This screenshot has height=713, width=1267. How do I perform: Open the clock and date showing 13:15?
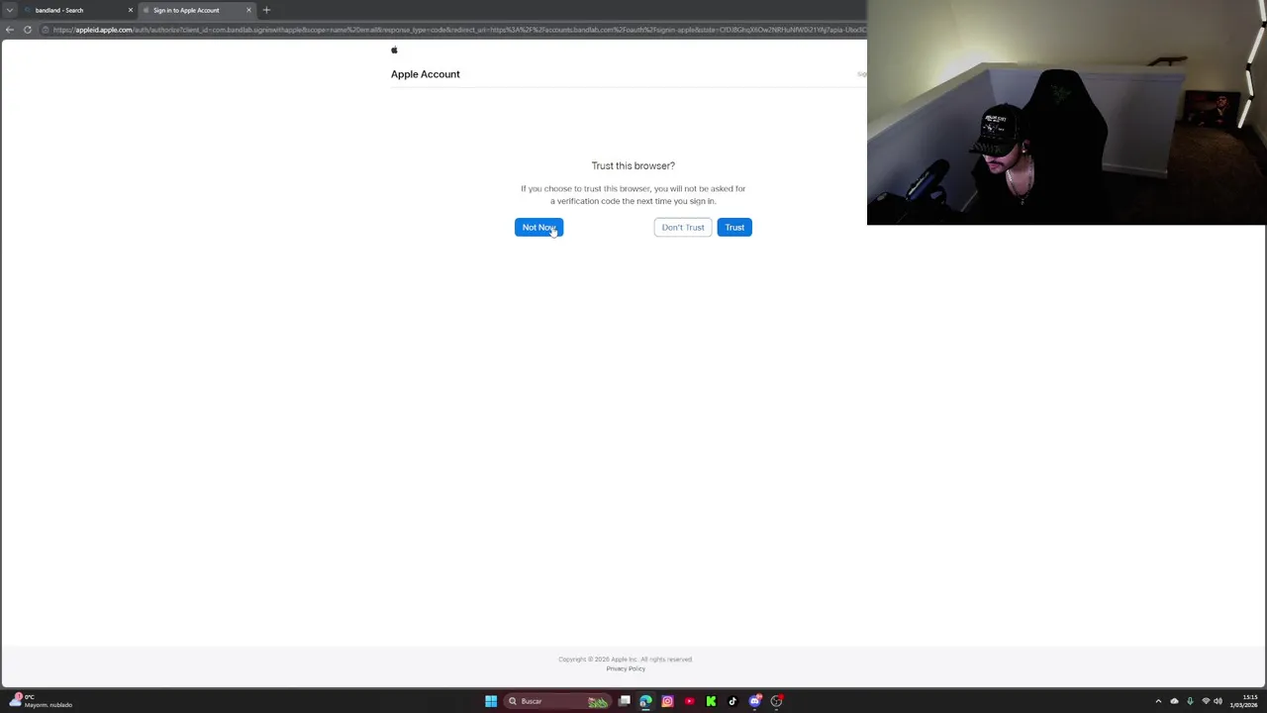click(1244, 701)
